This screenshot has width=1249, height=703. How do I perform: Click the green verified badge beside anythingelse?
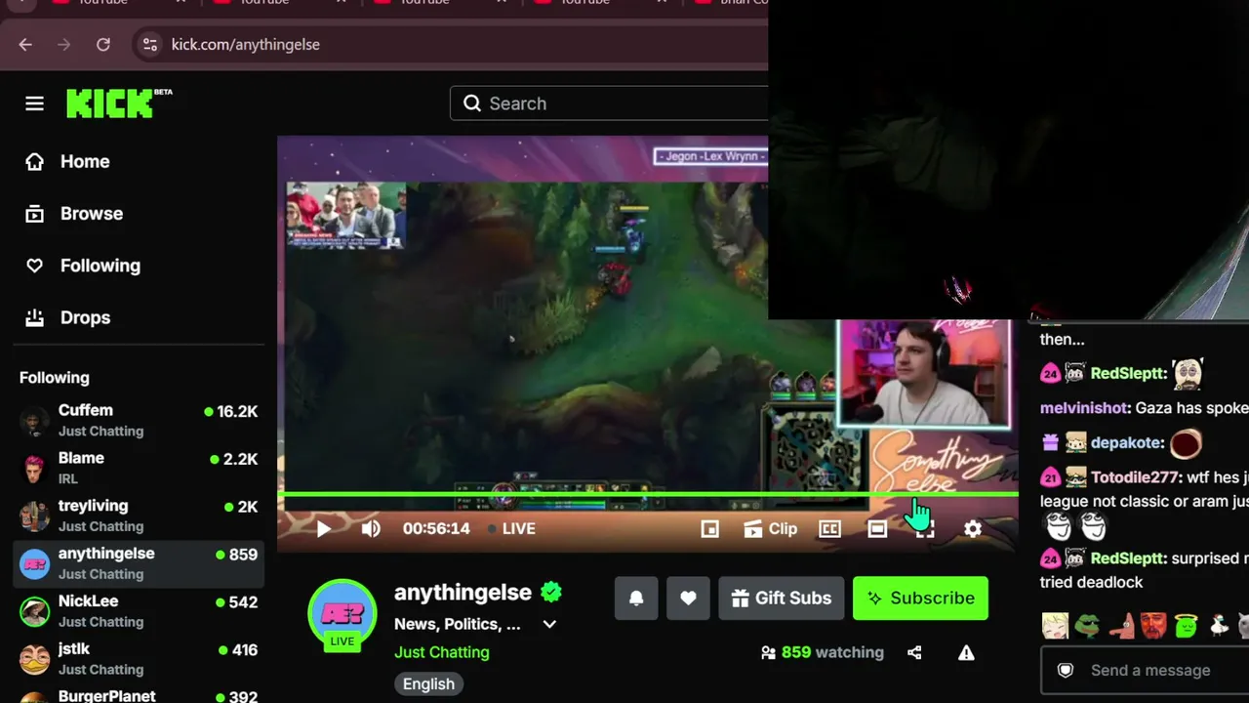pos(551,592)
